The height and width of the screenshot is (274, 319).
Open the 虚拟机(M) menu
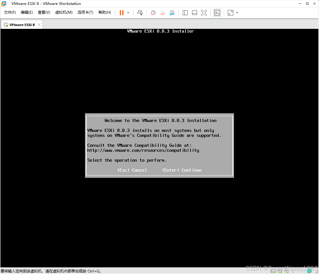pos(64,12)
